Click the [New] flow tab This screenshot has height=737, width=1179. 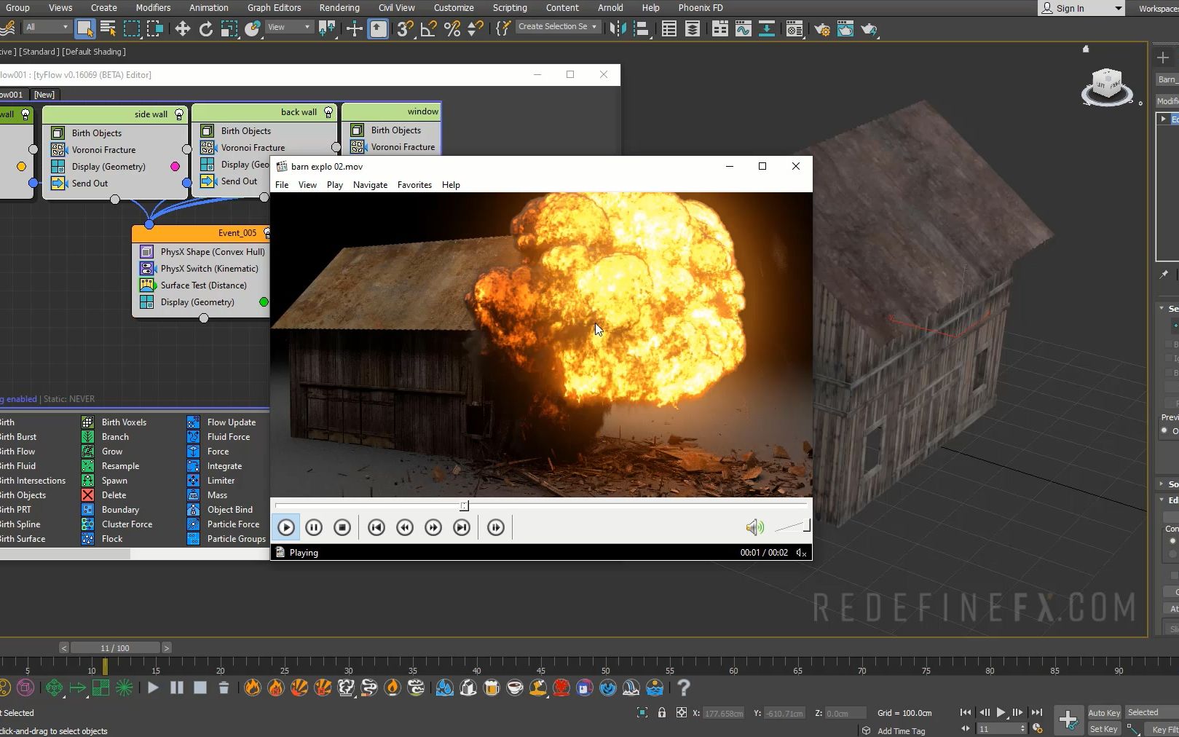(x=44, y=95)
